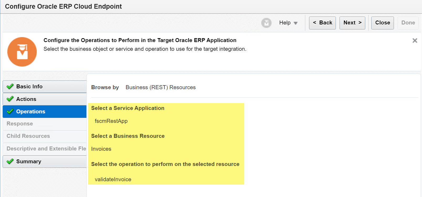Click the Browse by label
The image size is (422, 197).
pos(105,87)
